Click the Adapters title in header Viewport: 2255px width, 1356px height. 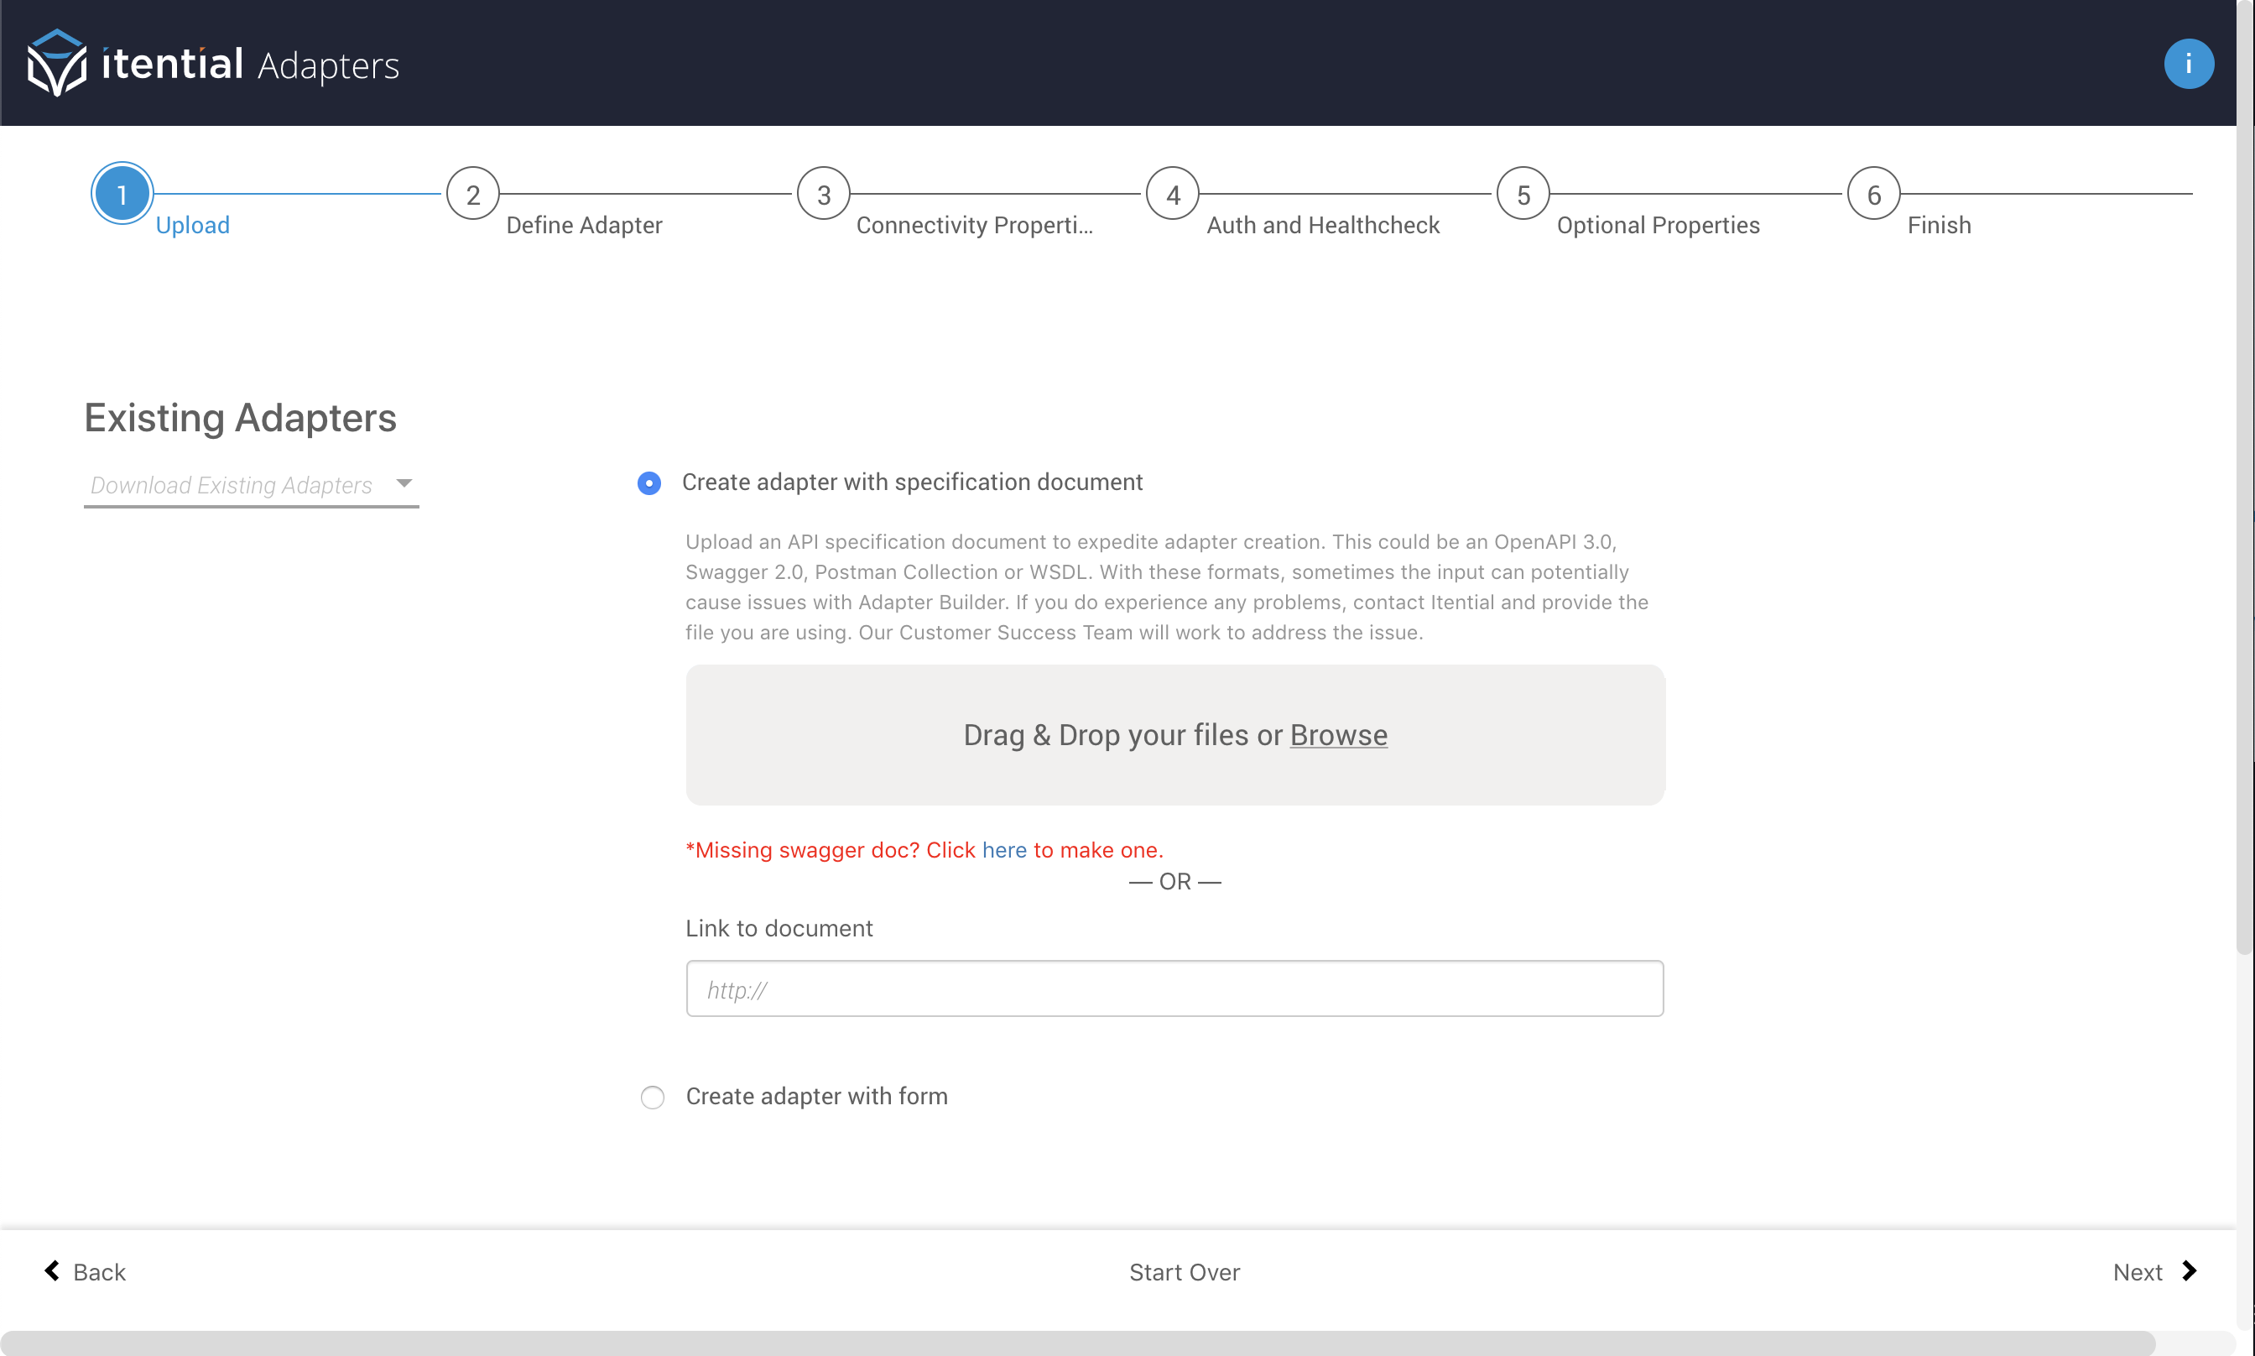(329, 65)
